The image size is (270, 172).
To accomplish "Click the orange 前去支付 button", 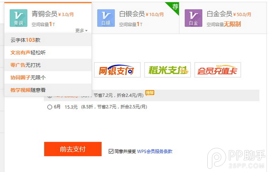I will (x=73, y=149).
